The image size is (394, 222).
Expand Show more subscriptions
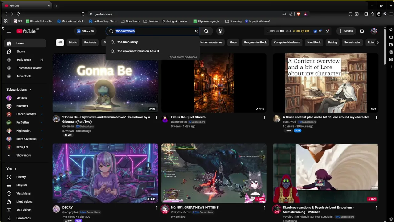tap(25, 155)
